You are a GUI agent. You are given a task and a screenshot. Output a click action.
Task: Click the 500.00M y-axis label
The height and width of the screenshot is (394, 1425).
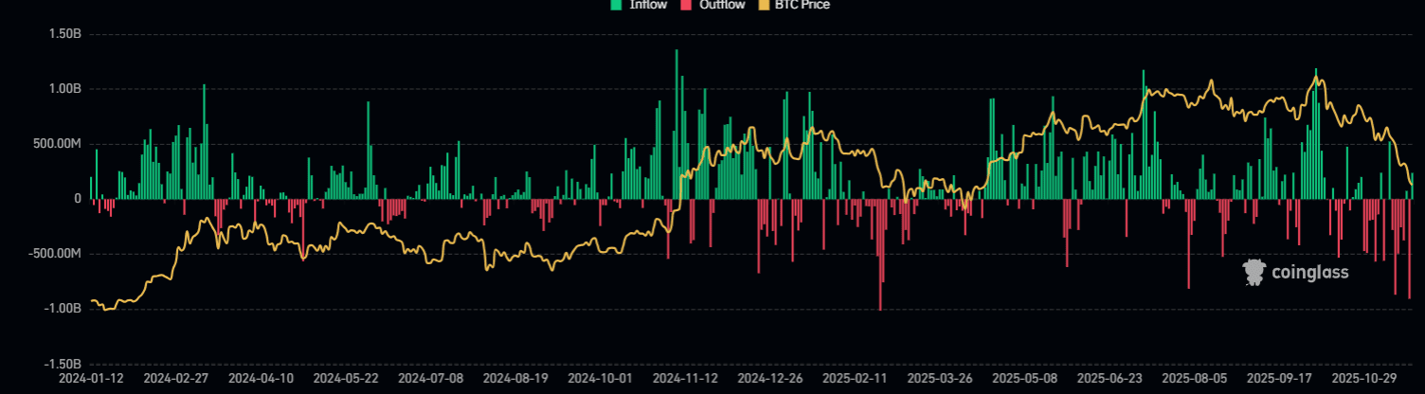click(x=56, y=144)
